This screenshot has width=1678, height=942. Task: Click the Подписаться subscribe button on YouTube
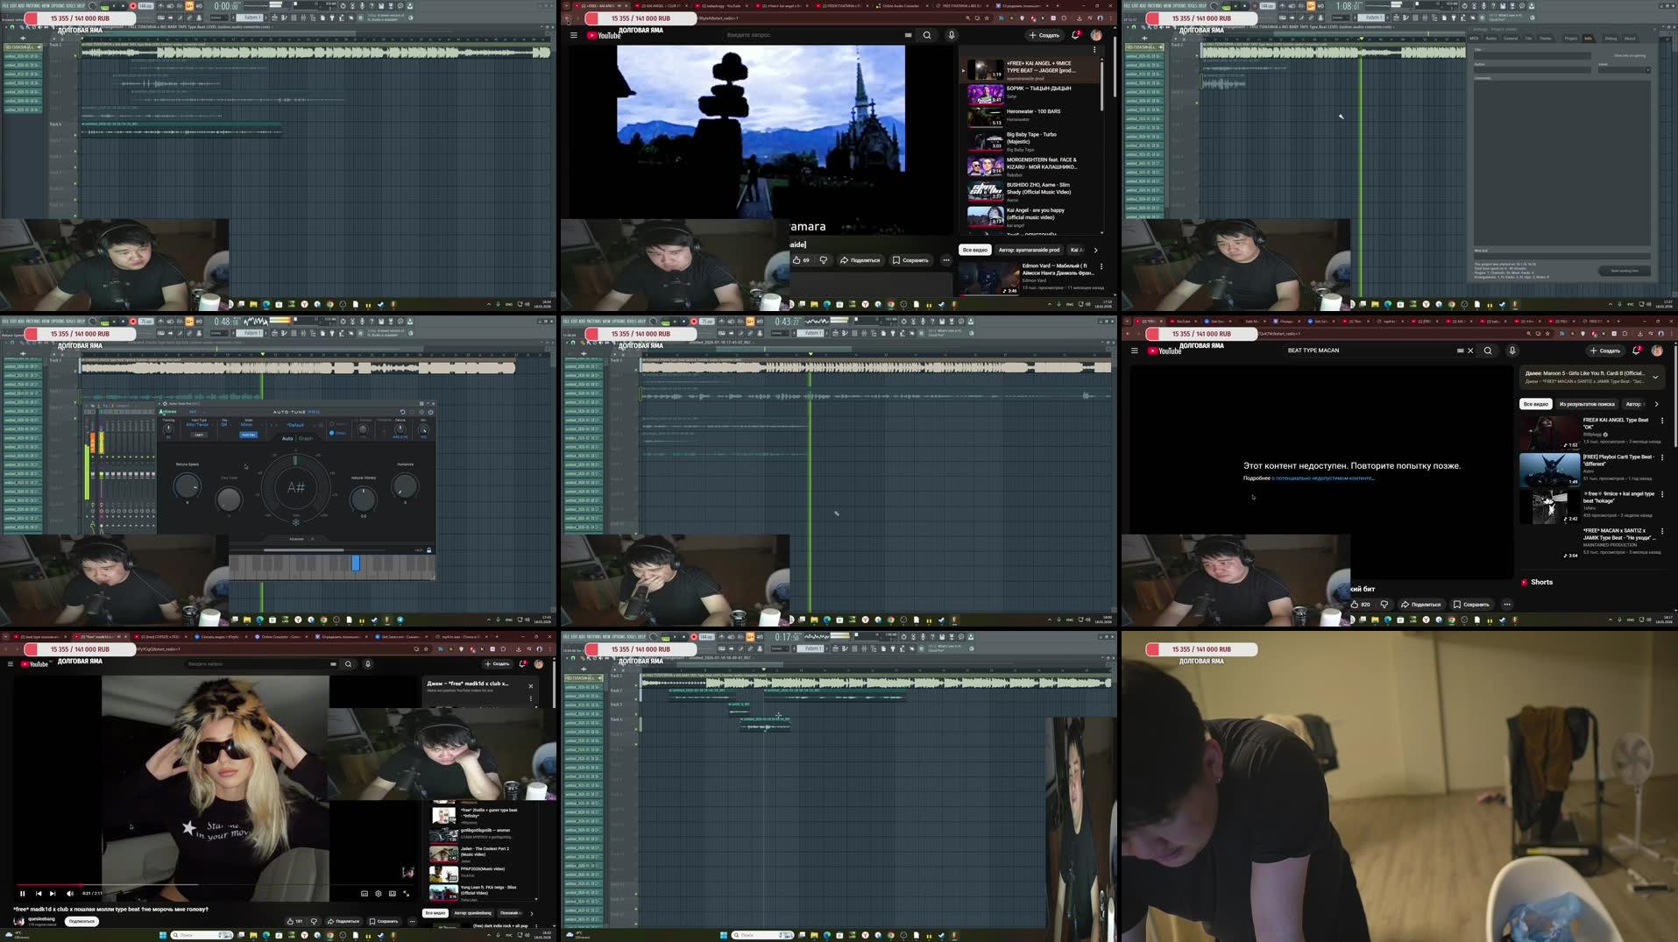pyautogui.click(x=83, y=921)
